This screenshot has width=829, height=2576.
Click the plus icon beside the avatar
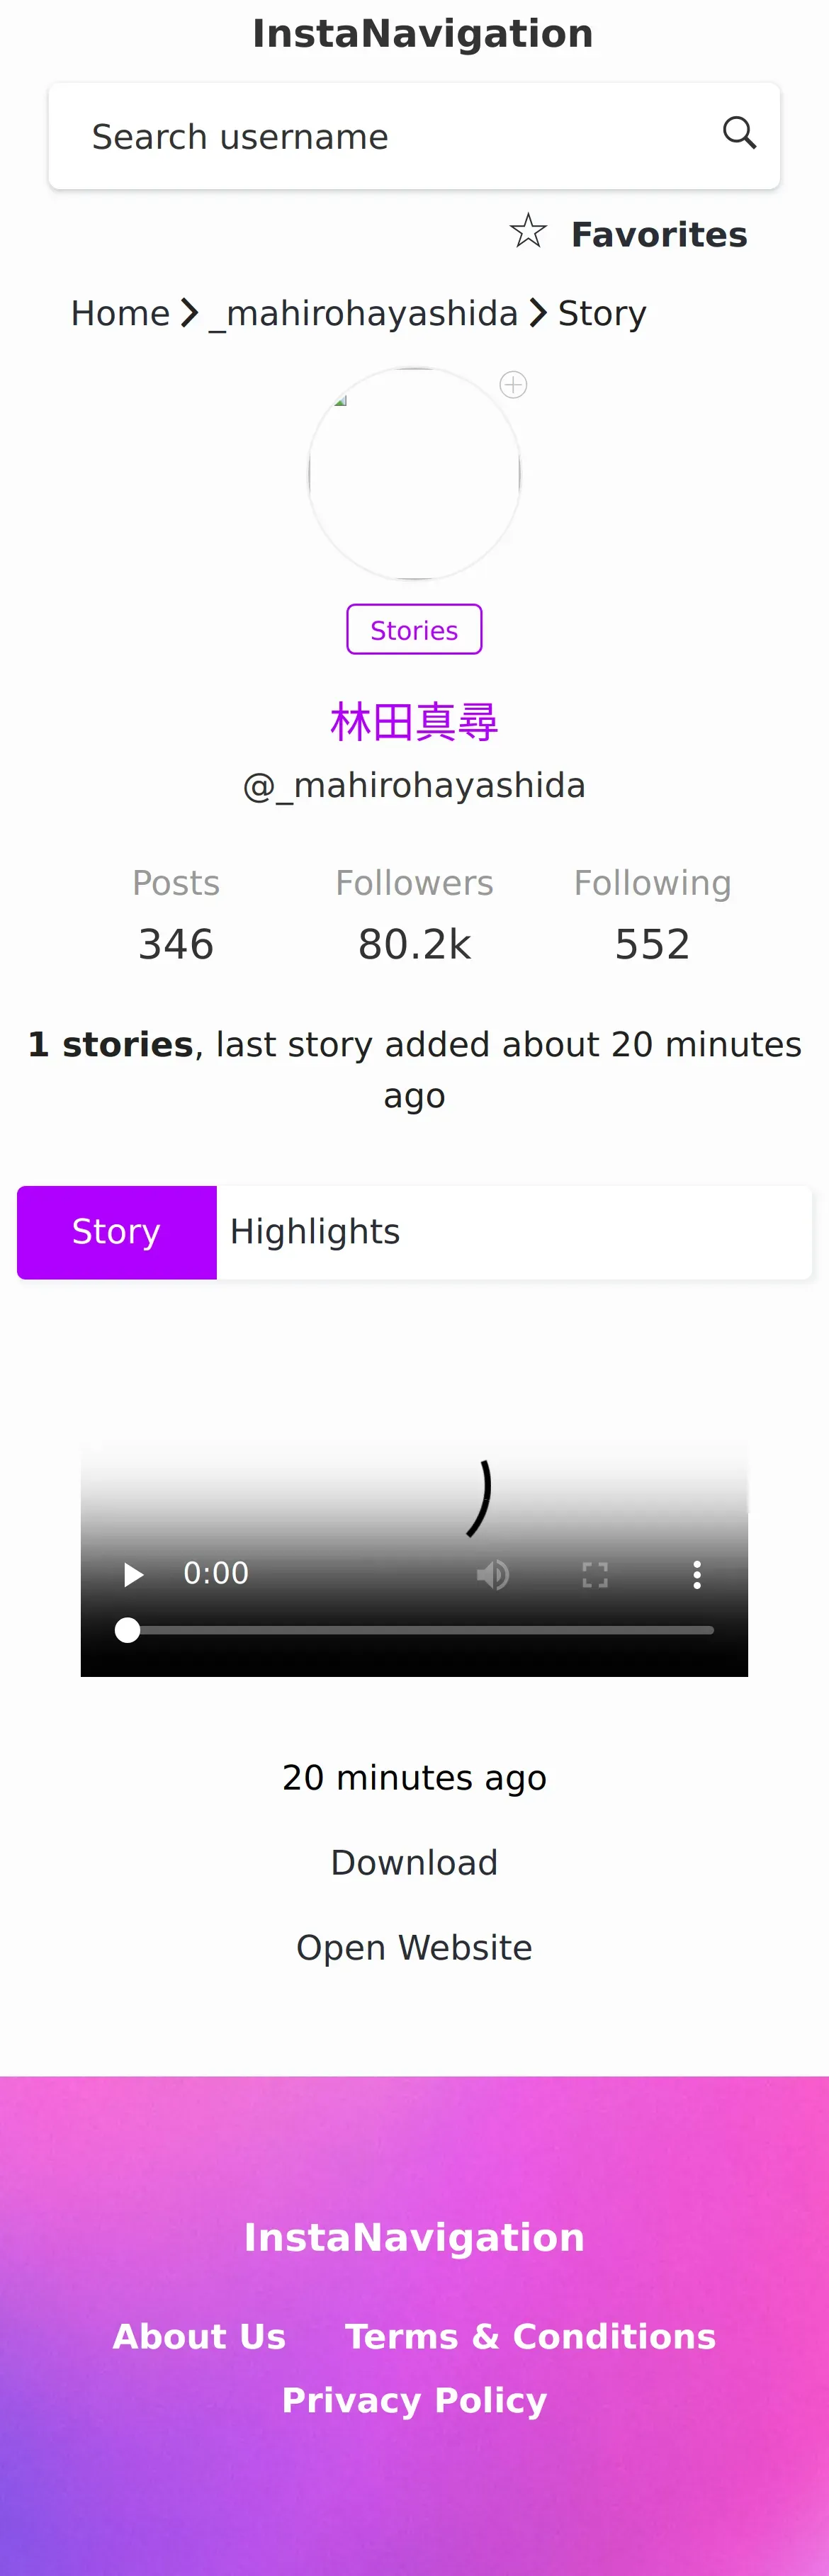(513, 385)
